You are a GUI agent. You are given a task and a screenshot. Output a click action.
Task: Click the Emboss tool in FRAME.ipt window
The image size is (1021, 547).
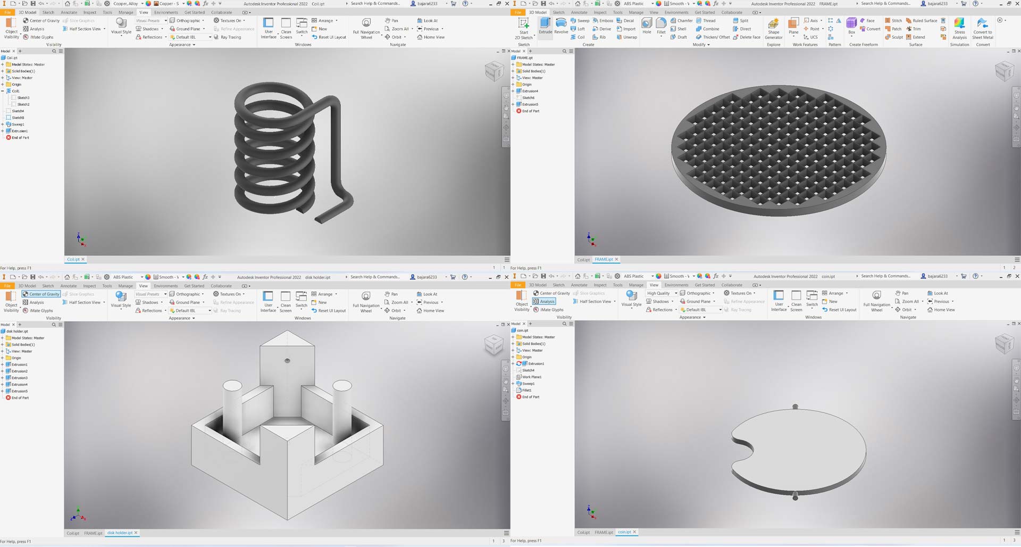(603, 21)
